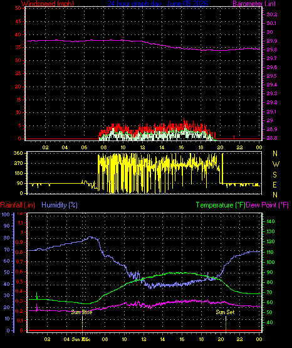292x348 pixels.
Task: Click the 29.8 barometer scale value
Action: (x=272, y=50)
